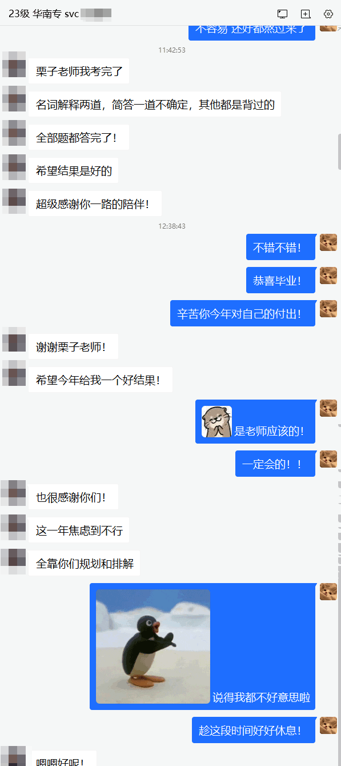Click the avatar beside 恭喜毕业!
Viewport: 341px width, 766px height.
328,276
